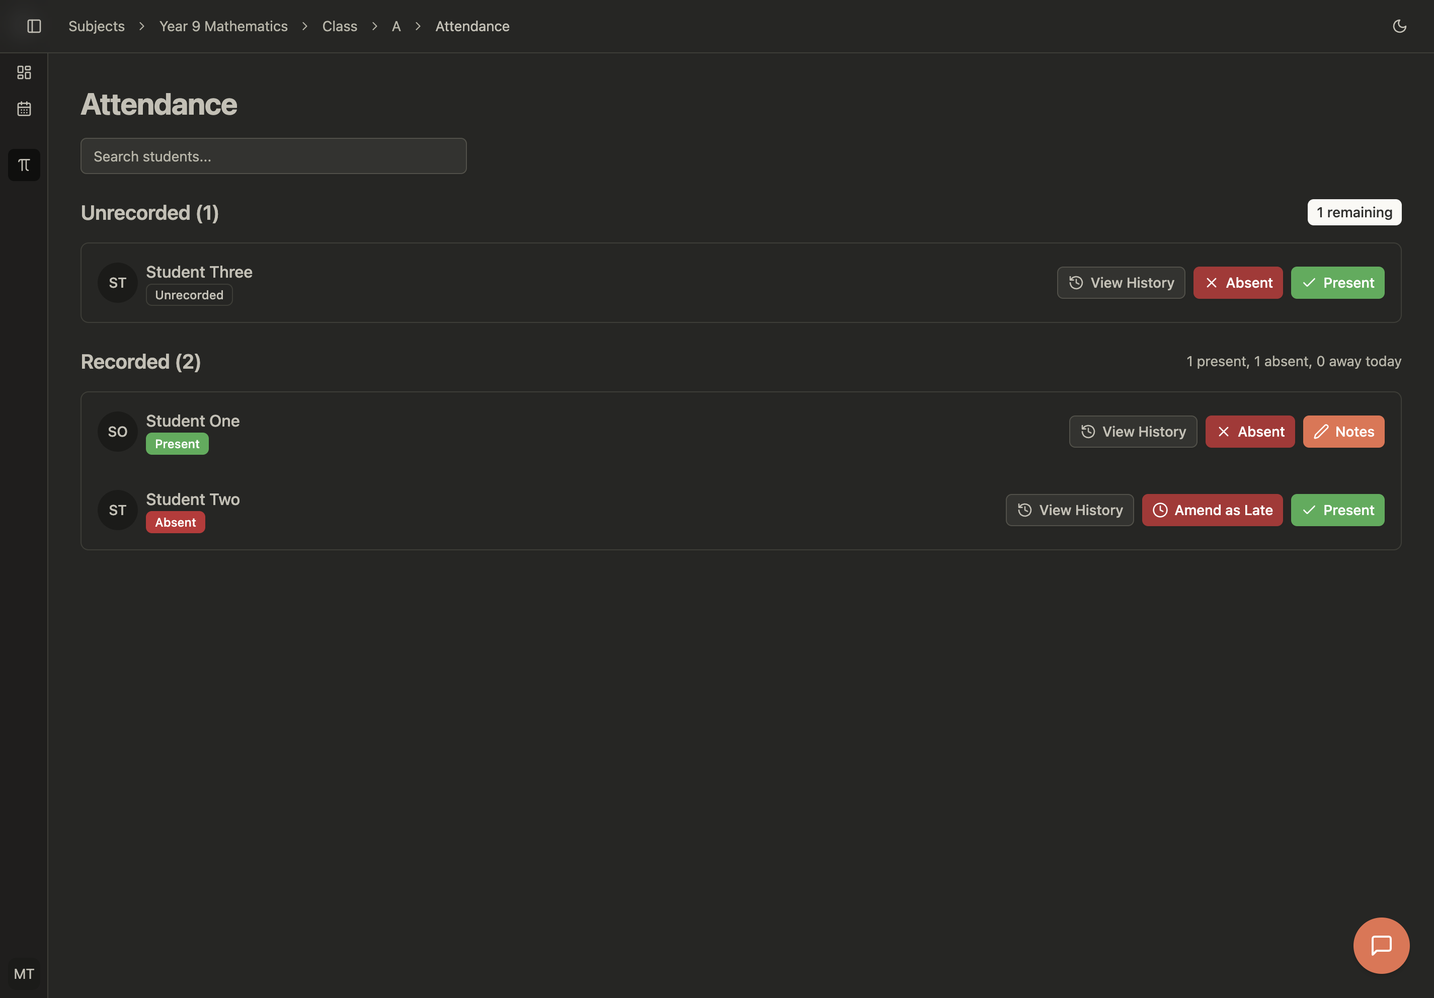Image resolution: width=1434 pixels, height=998 pixels.
Task: Click the chevron after Class breadcrumb
Action: pyautogui.click(x=374, y=26)
